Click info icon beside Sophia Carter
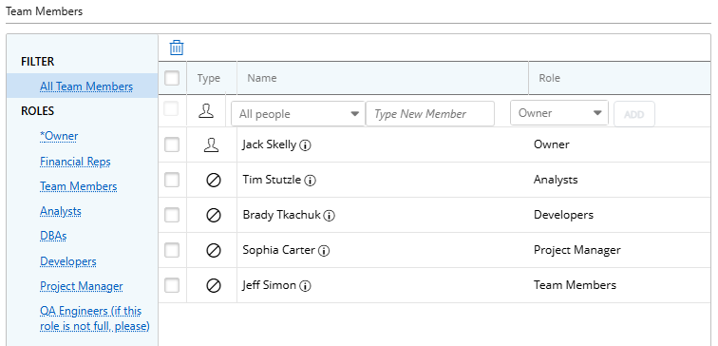Image resolution: width=718 pixels, height=346 pixels. 324,251
